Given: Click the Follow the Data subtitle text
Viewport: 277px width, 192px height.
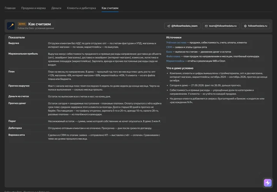Looking at the screenshot, I should pyautogui.click(x=36, y=28).
